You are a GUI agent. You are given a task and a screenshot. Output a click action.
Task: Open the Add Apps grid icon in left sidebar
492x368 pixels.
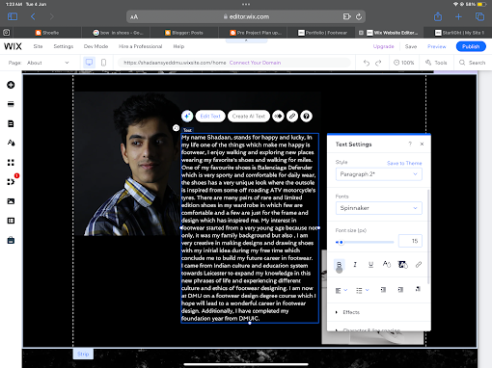tap(11, 163)
